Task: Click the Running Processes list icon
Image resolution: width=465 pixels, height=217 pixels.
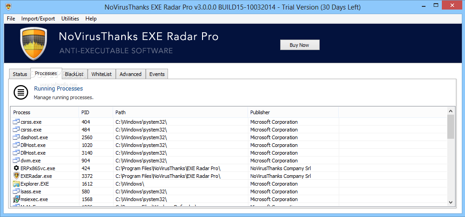Action: pyautogui.click(x=21, y=92)
